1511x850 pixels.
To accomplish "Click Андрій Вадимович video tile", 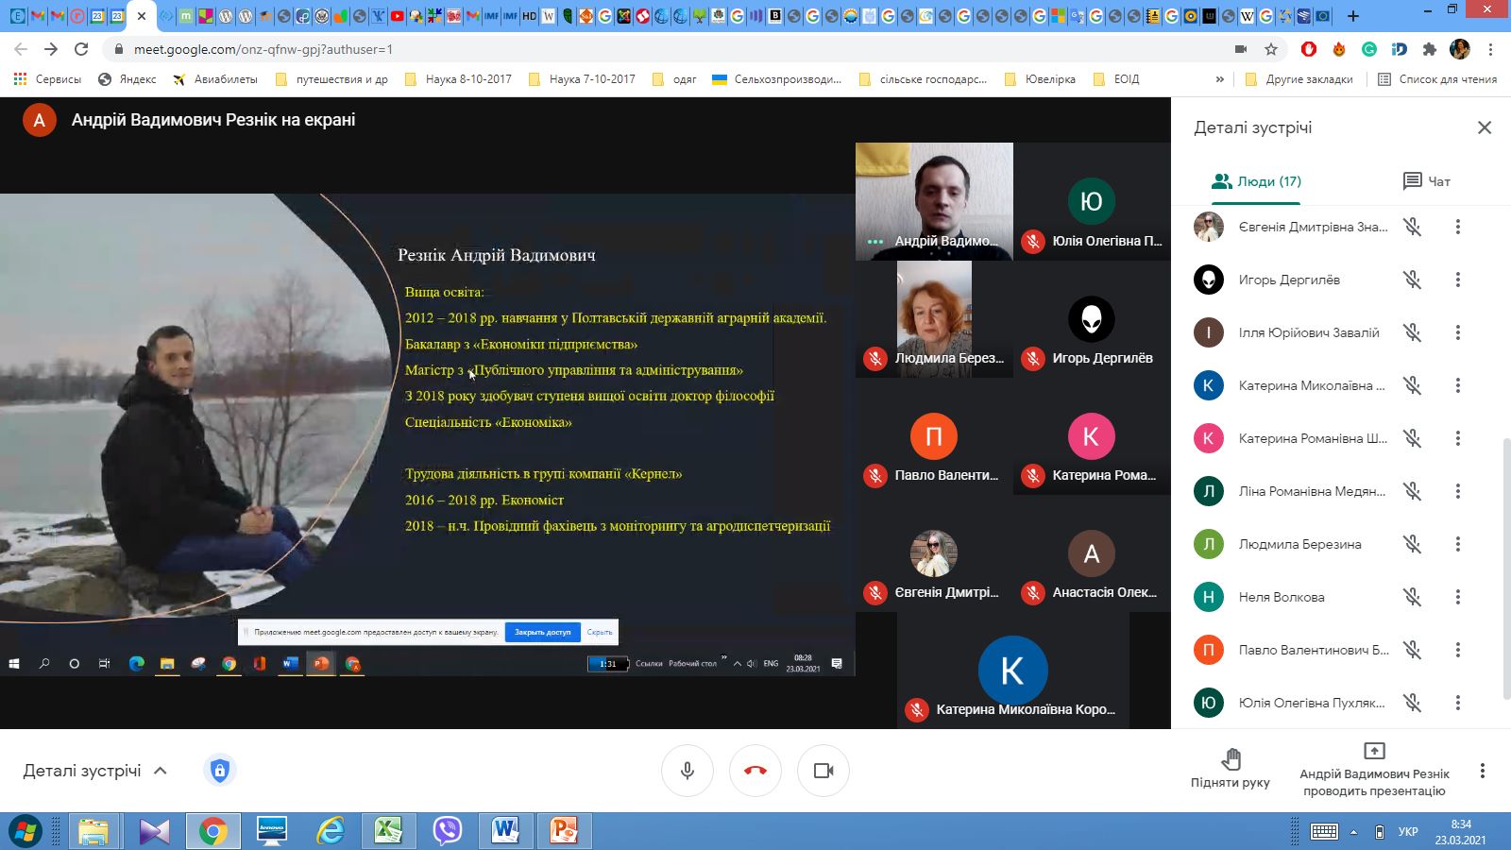I will (934, 201).
